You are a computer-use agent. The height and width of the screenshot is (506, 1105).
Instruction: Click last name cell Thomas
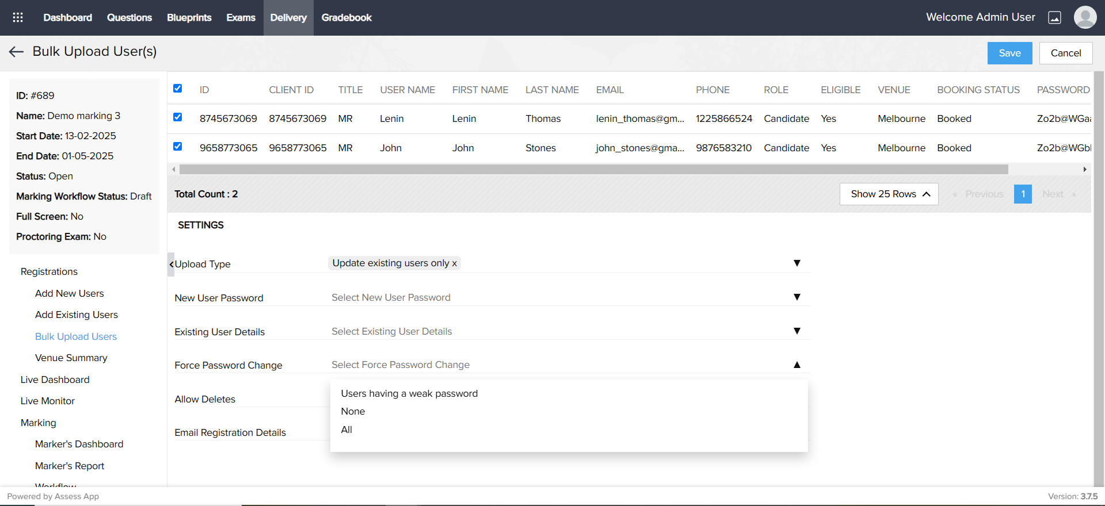pyautogui.click(x=543, y=118)
